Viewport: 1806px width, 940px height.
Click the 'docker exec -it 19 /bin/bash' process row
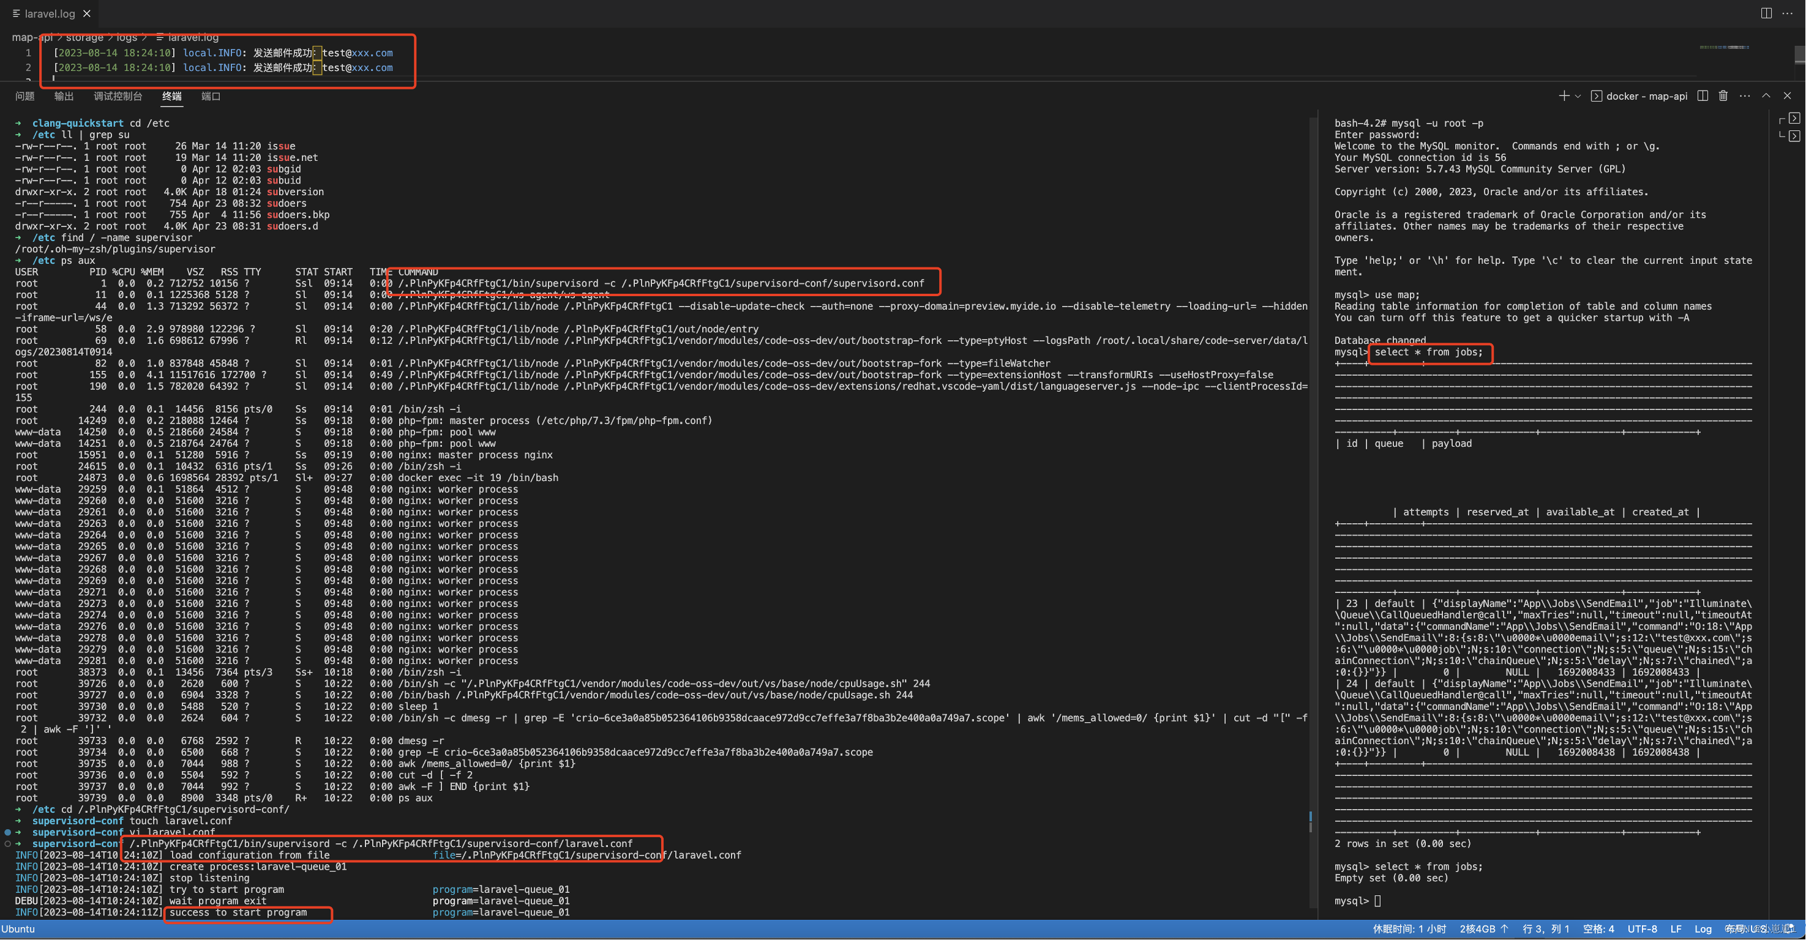click(287, 477)
